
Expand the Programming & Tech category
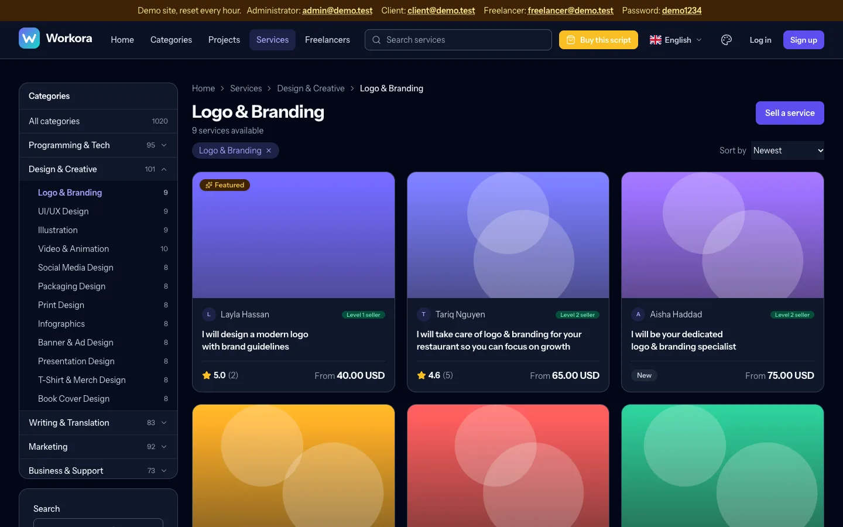click(164, 145)
